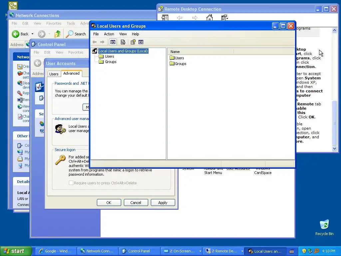Click security shield tray icon

(x=304, y=251)
